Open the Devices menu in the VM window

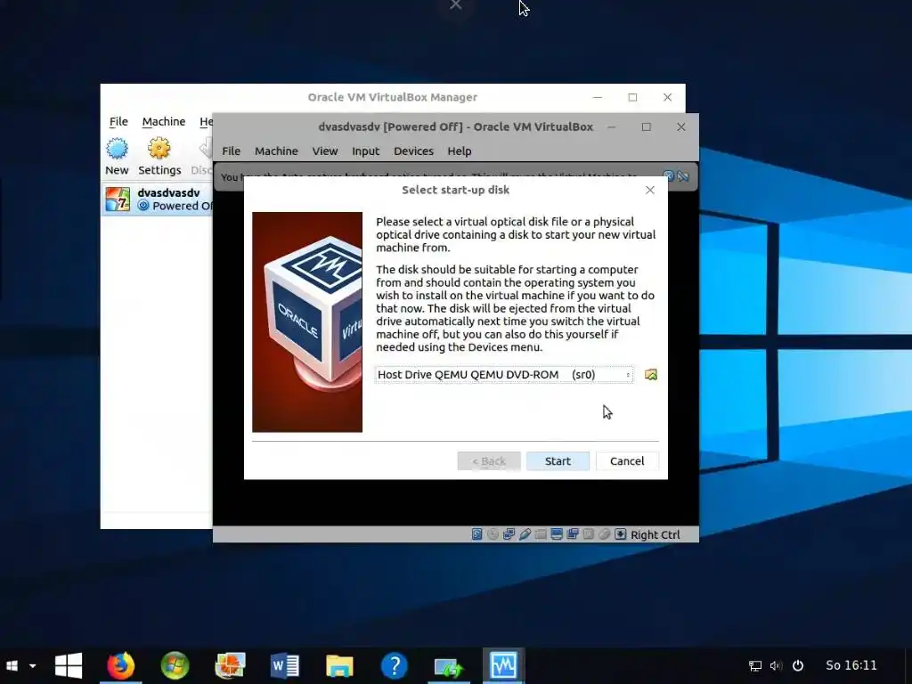pos(413,151)
